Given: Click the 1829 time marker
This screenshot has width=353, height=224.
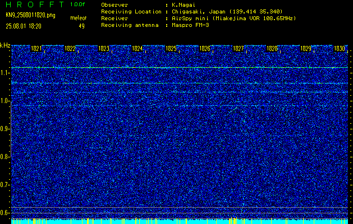Looking at the screenshot, I should point(306,49).
